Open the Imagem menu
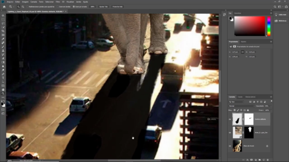Viewport: 289px width, 162px height. pyautogui.click(x=25, y=2)
